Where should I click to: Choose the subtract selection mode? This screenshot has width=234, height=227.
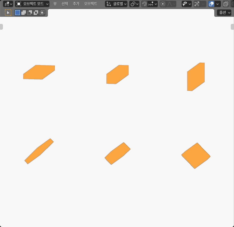pyautogui.click(x=30, y=13)
